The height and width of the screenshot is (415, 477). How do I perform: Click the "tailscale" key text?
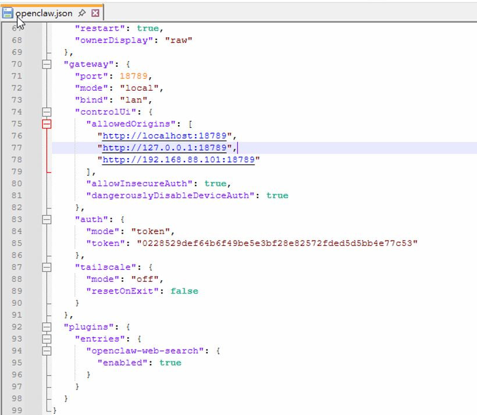tap(105, 267)
